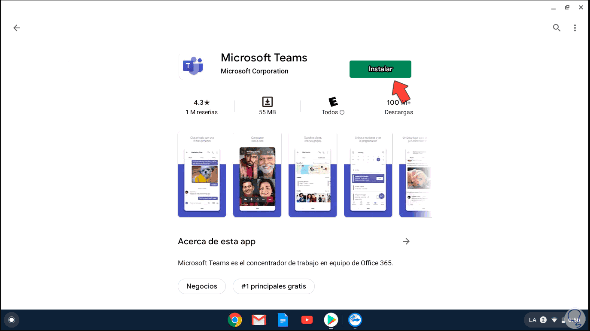
Task: Select the Negocios category chip
Action: tap(202, 286)
